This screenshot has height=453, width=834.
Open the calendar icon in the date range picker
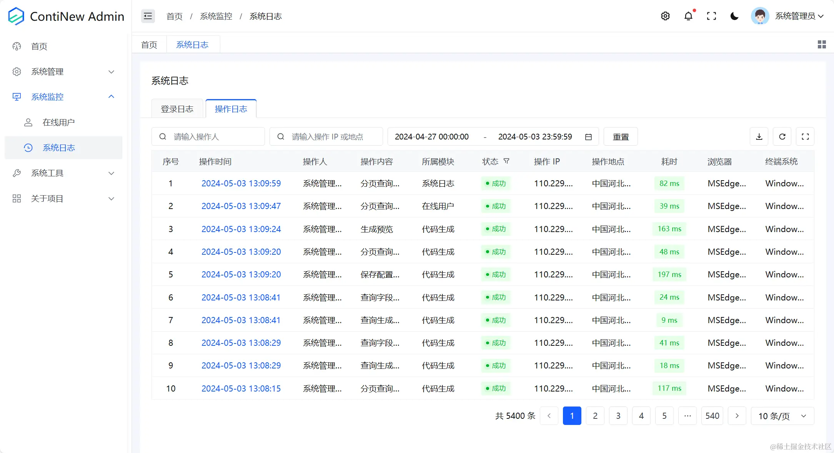click(x=588, y=136)
